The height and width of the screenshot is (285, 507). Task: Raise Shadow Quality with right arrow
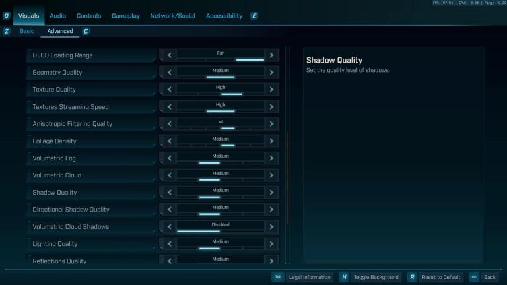[x=271, y=192]
